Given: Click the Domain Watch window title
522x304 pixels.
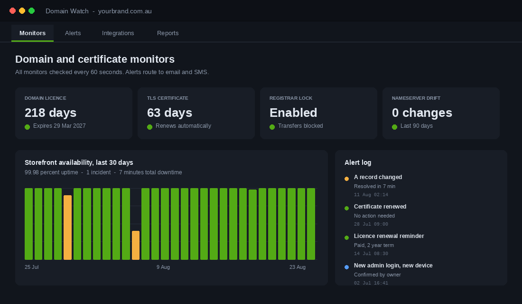Looking at the screenshot, I should click(x=99, y=11).
